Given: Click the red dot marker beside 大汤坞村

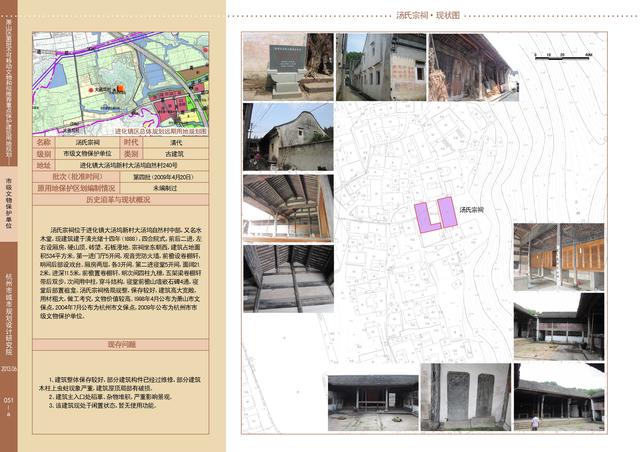Looking at the screenshot, I should (91, 90).
